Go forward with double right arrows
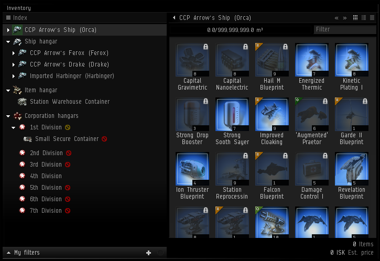380x261 pixels. [345, 18]
